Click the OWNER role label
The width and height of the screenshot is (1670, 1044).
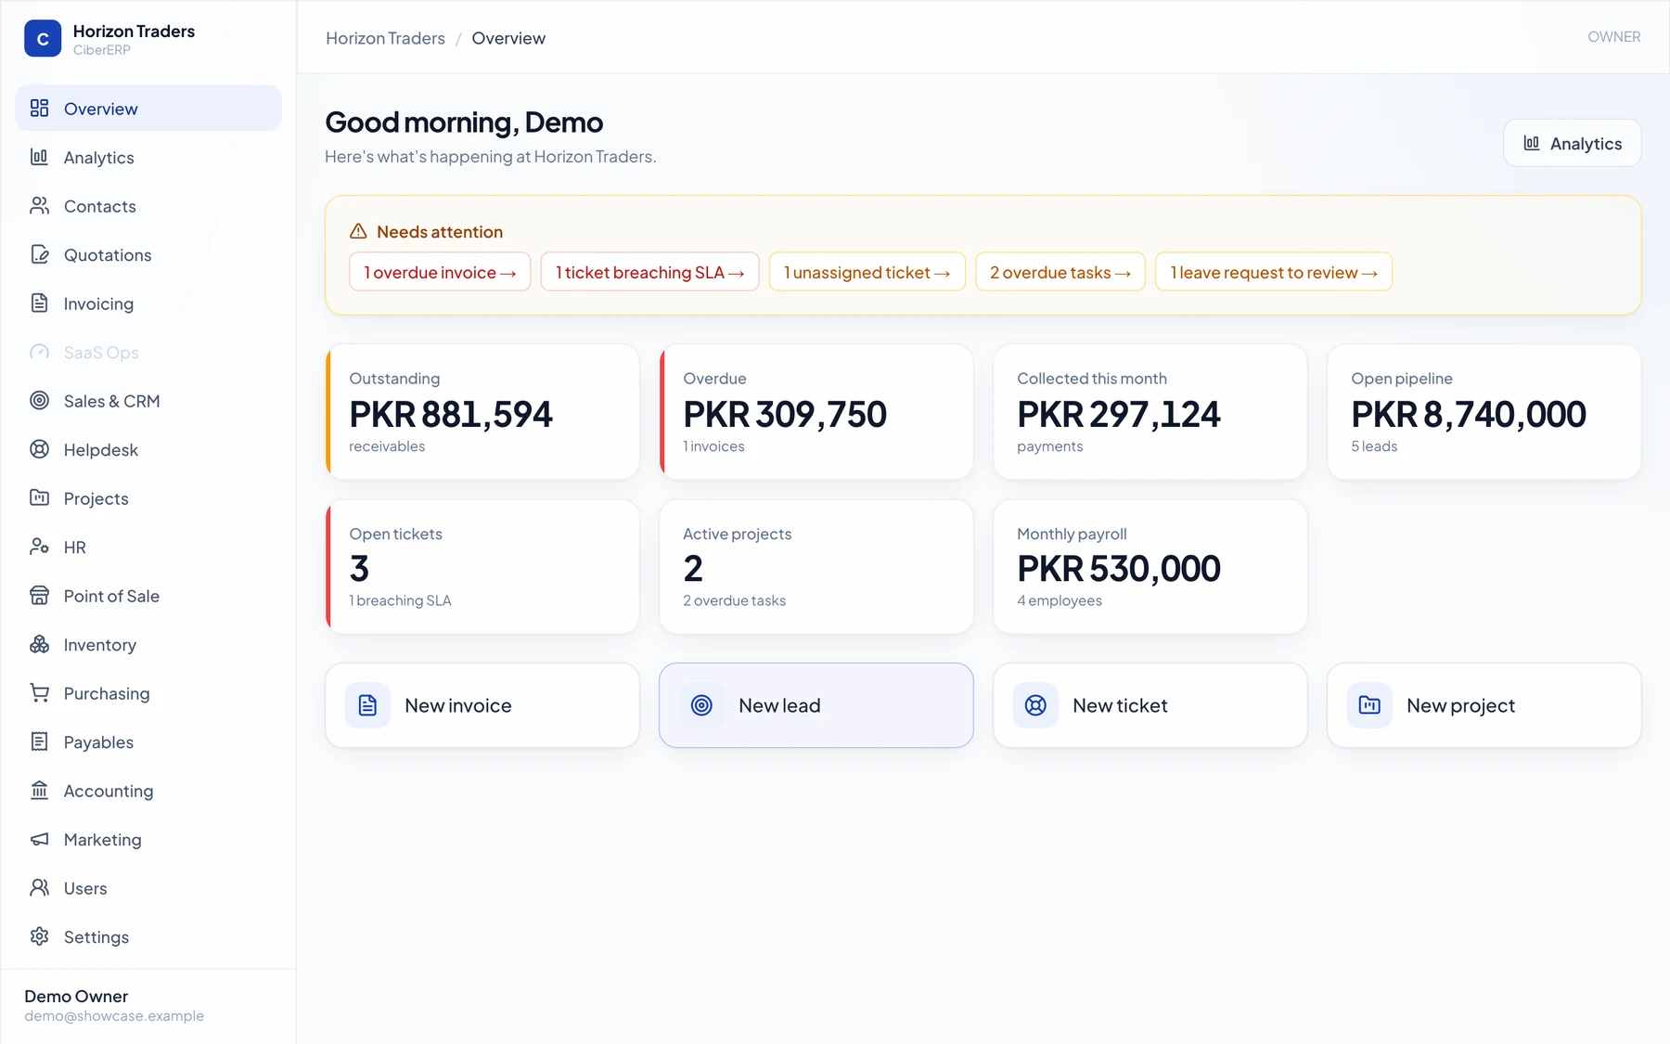click(1613, 37)
